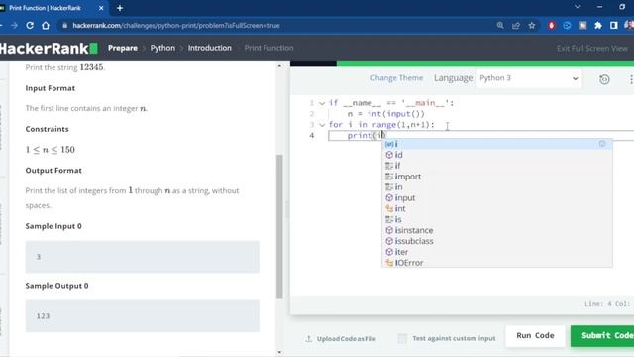Enable Test against custom input checkbox
The width and height of the screenshot is (634, 357).
[402, 338]
